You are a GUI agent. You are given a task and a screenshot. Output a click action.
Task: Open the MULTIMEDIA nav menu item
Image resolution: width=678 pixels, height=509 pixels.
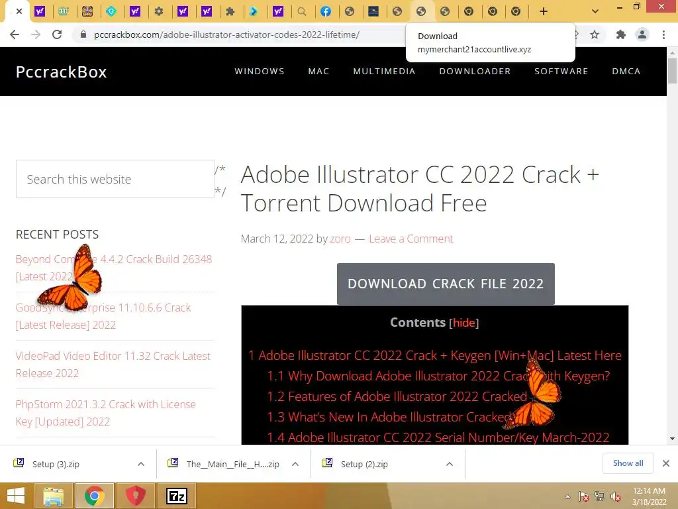click(x=384, y=72)
